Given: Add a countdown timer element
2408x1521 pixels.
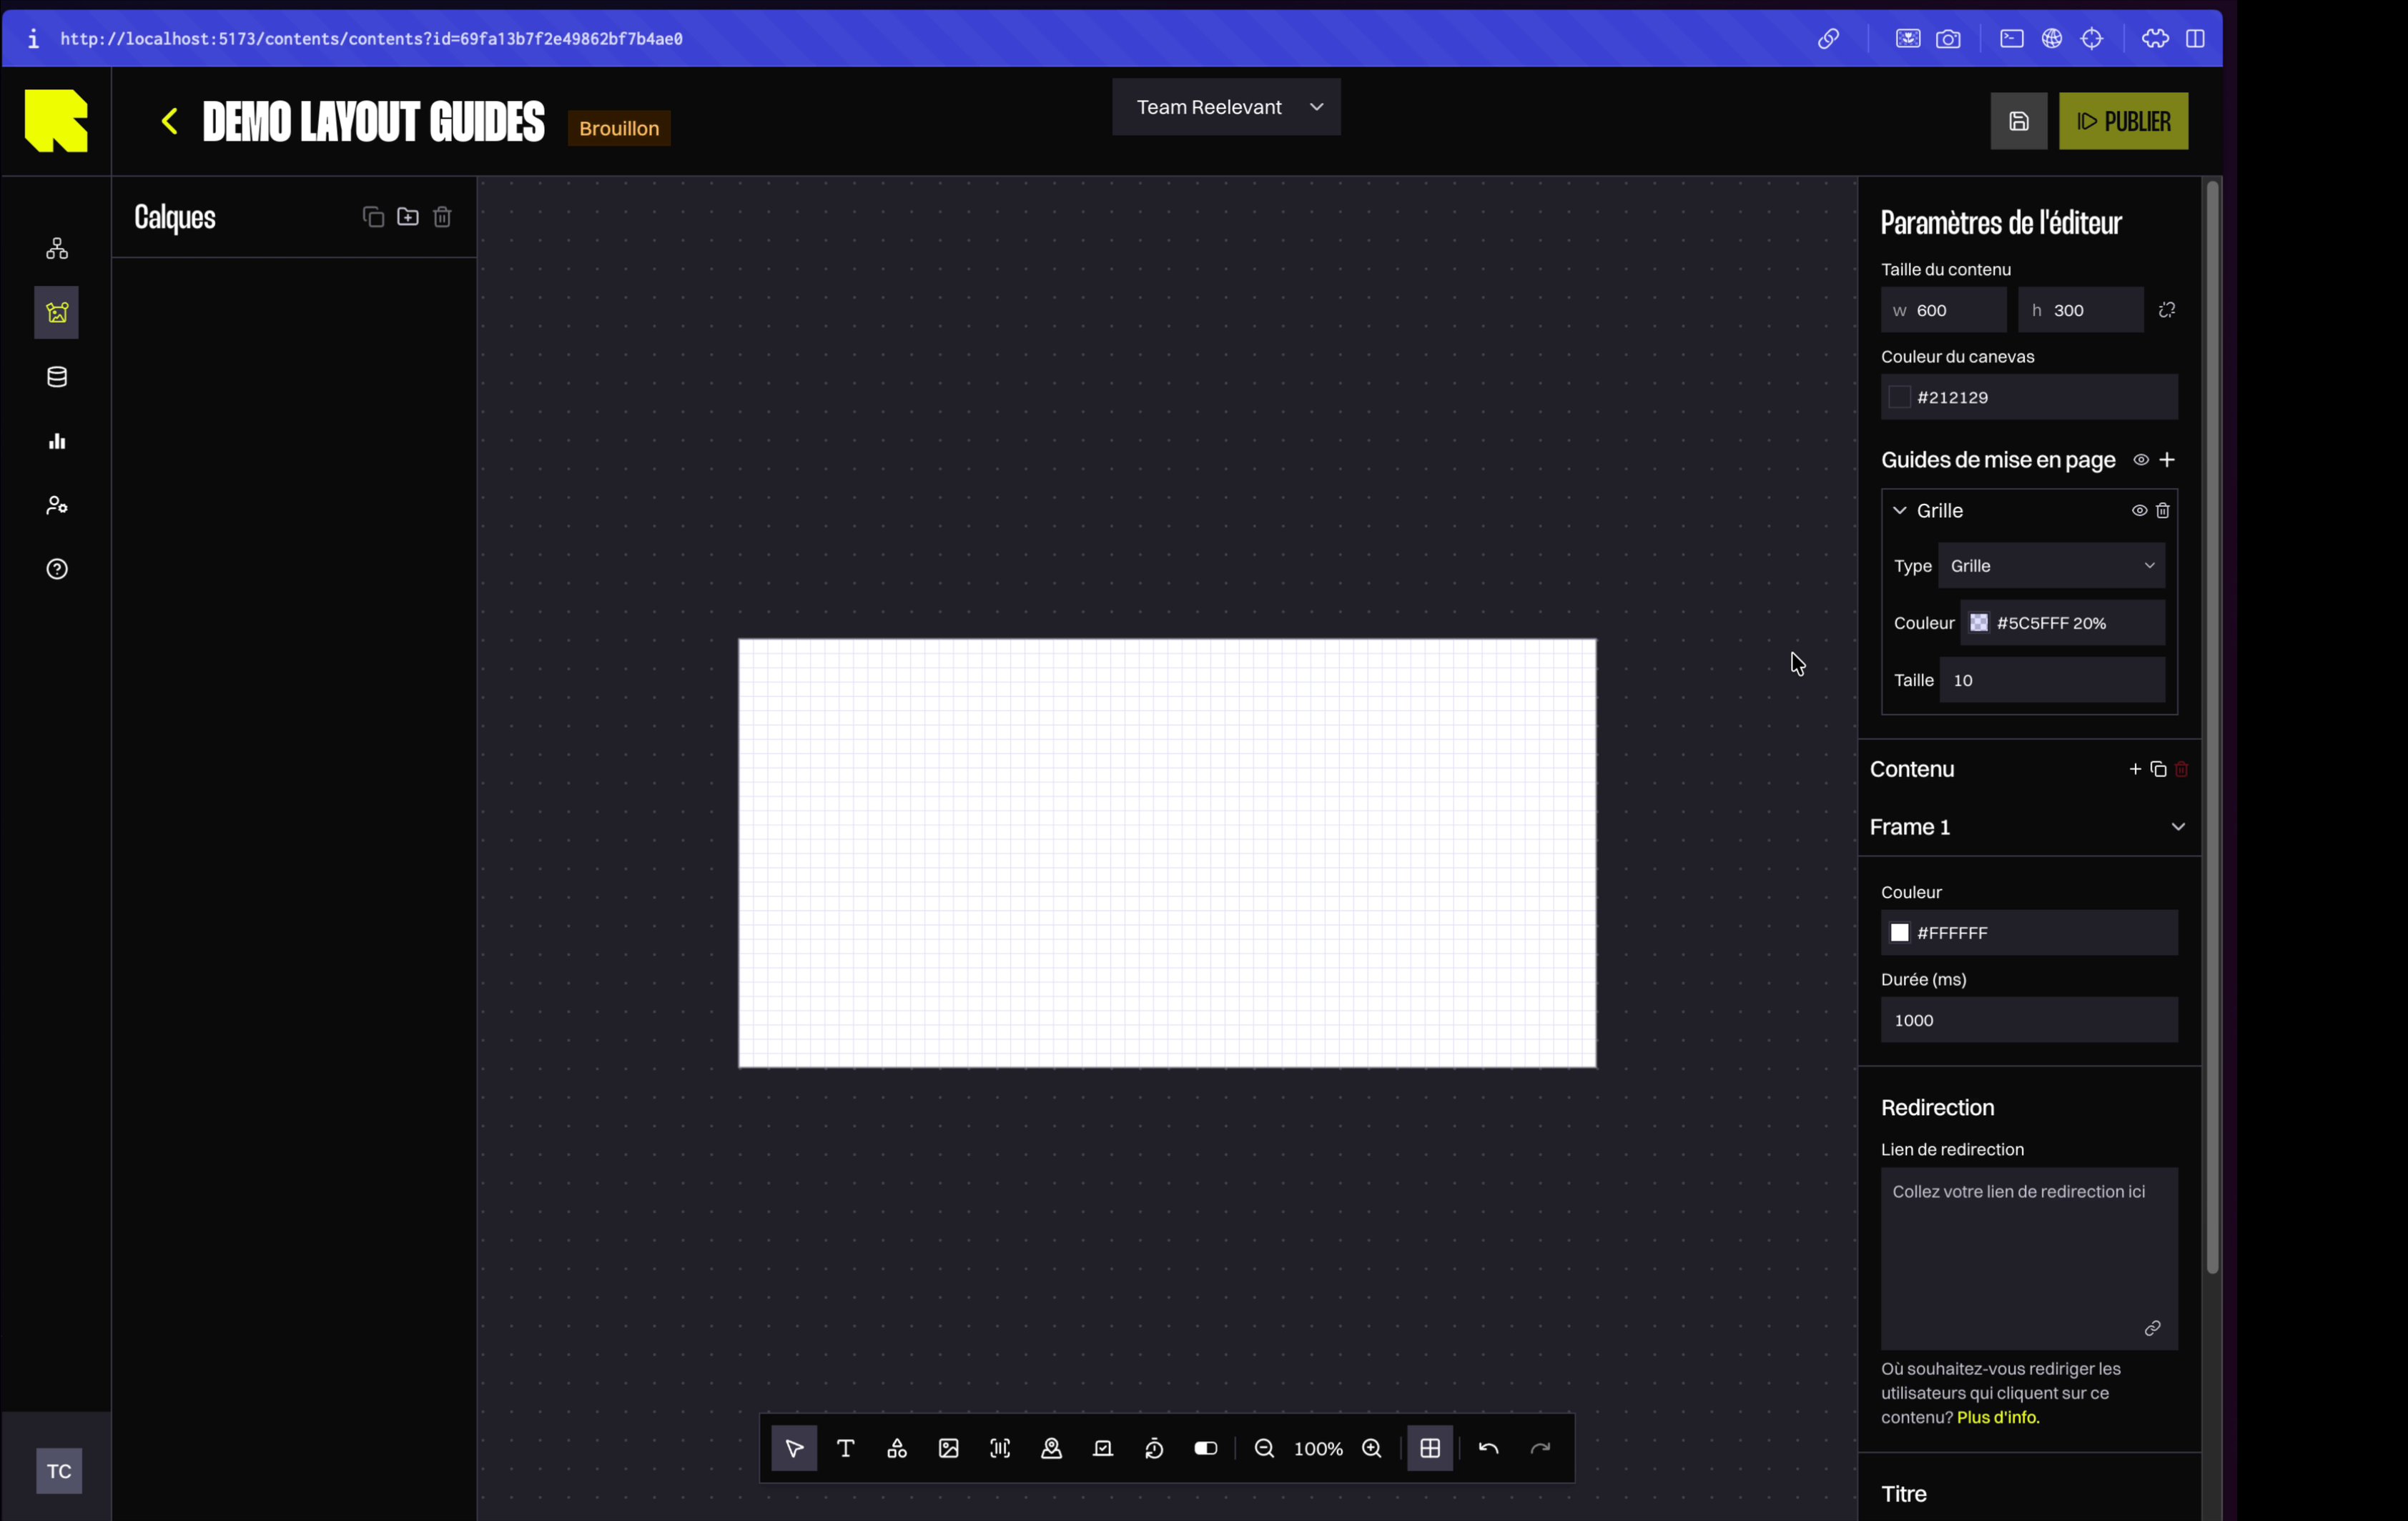Looking at the screenshot, I should point(1154,1448).
